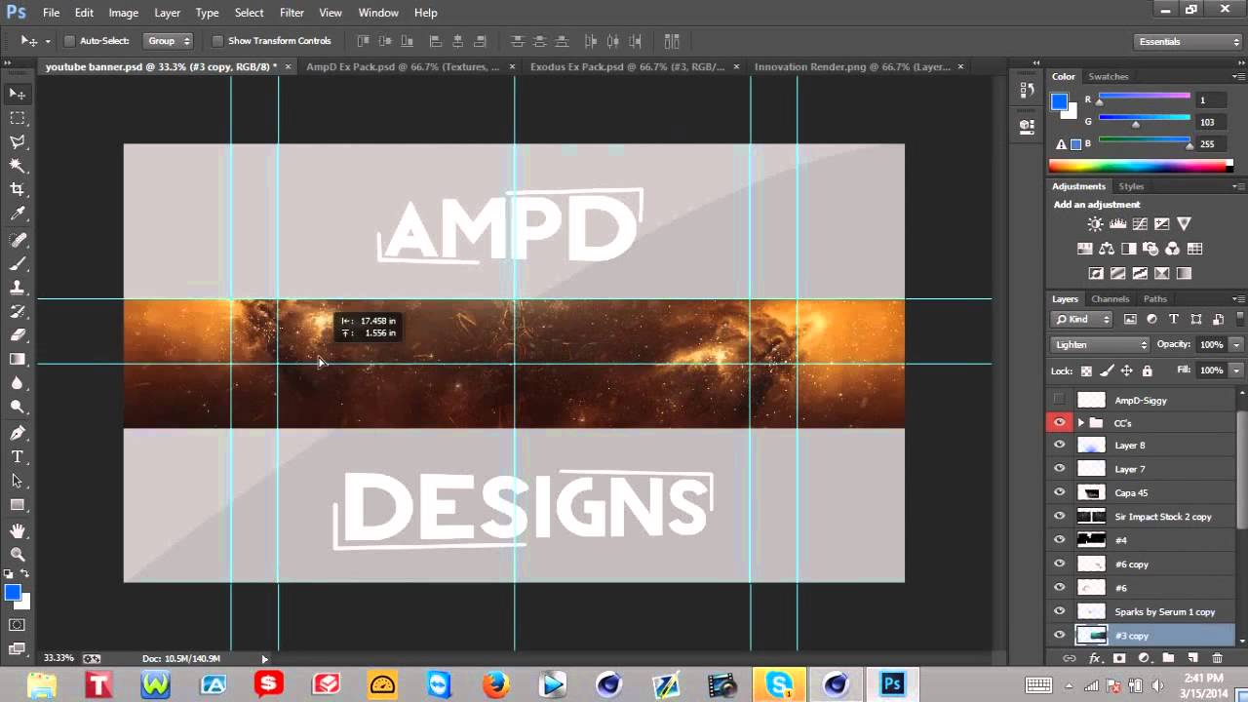Add a Color Balance adjustment
Image resolution: width=1248 pixels, height=702 pixels.
point(1107,249)
